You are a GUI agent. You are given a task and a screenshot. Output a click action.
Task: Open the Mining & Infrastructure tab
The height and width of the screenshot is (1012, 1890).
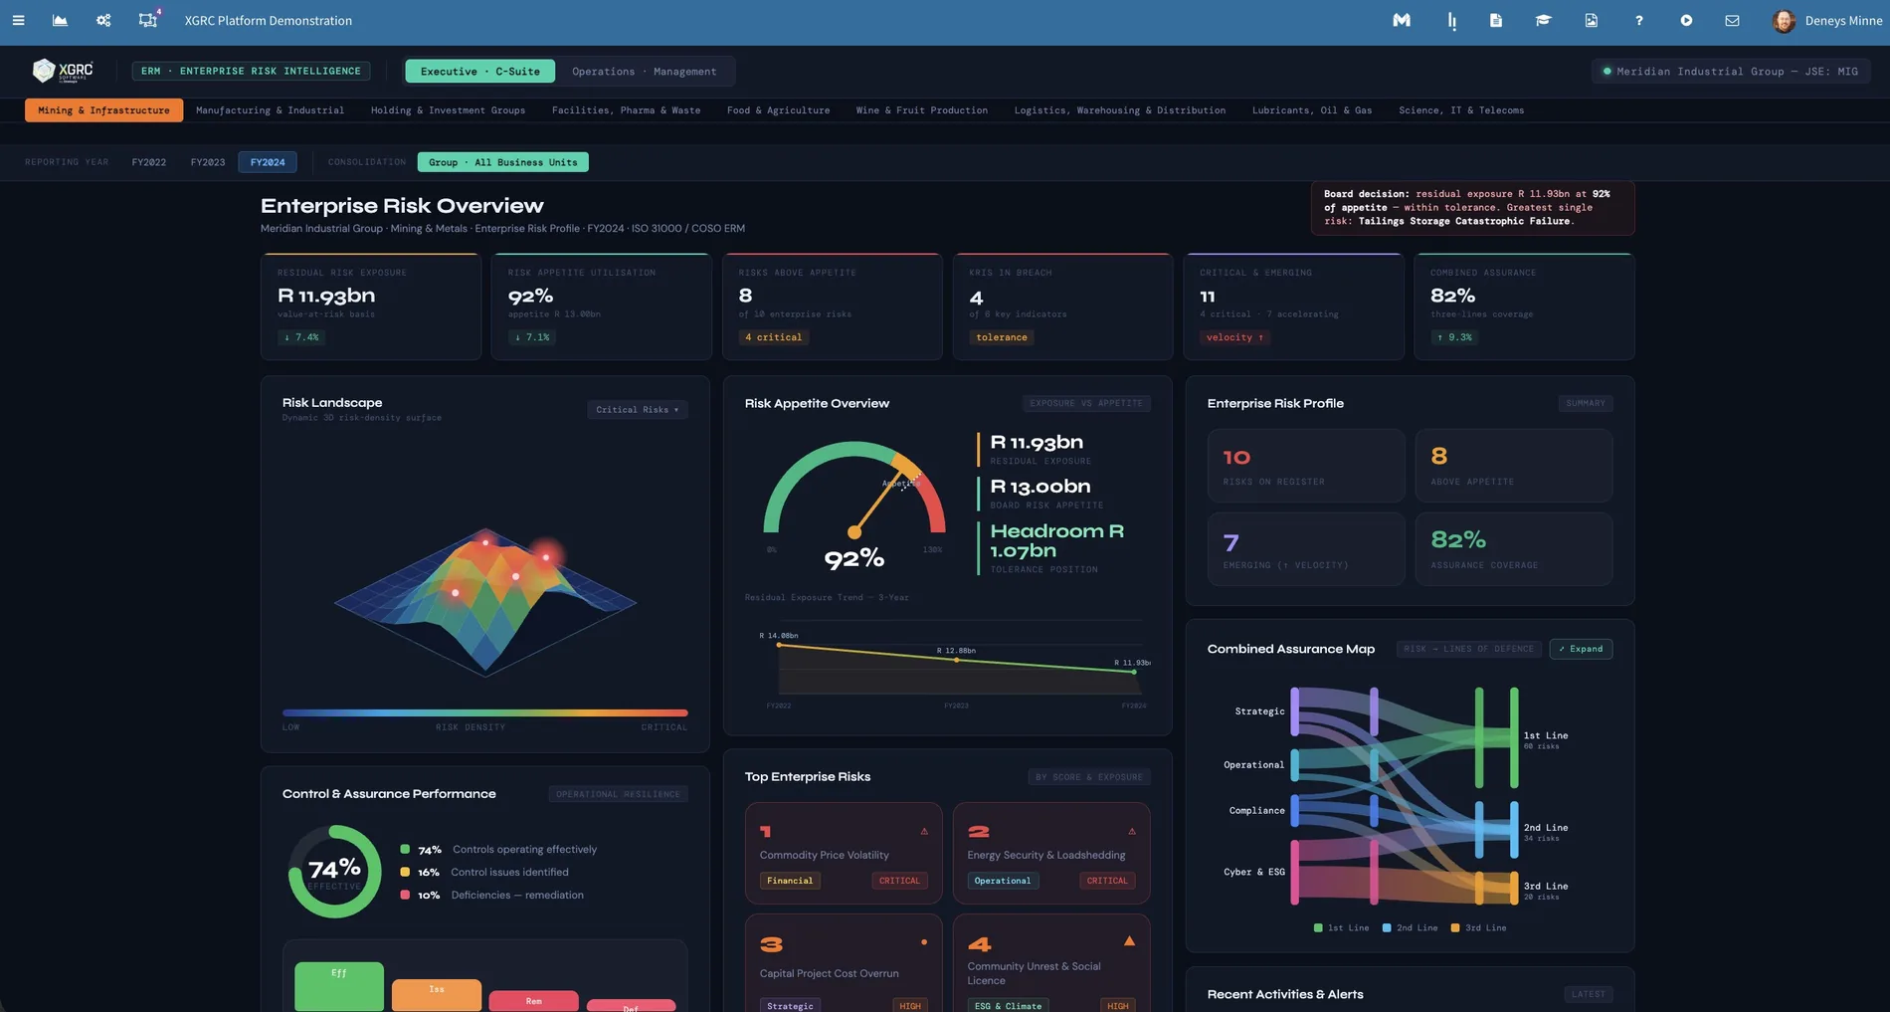pyautogui.click(x=103, y=110)
